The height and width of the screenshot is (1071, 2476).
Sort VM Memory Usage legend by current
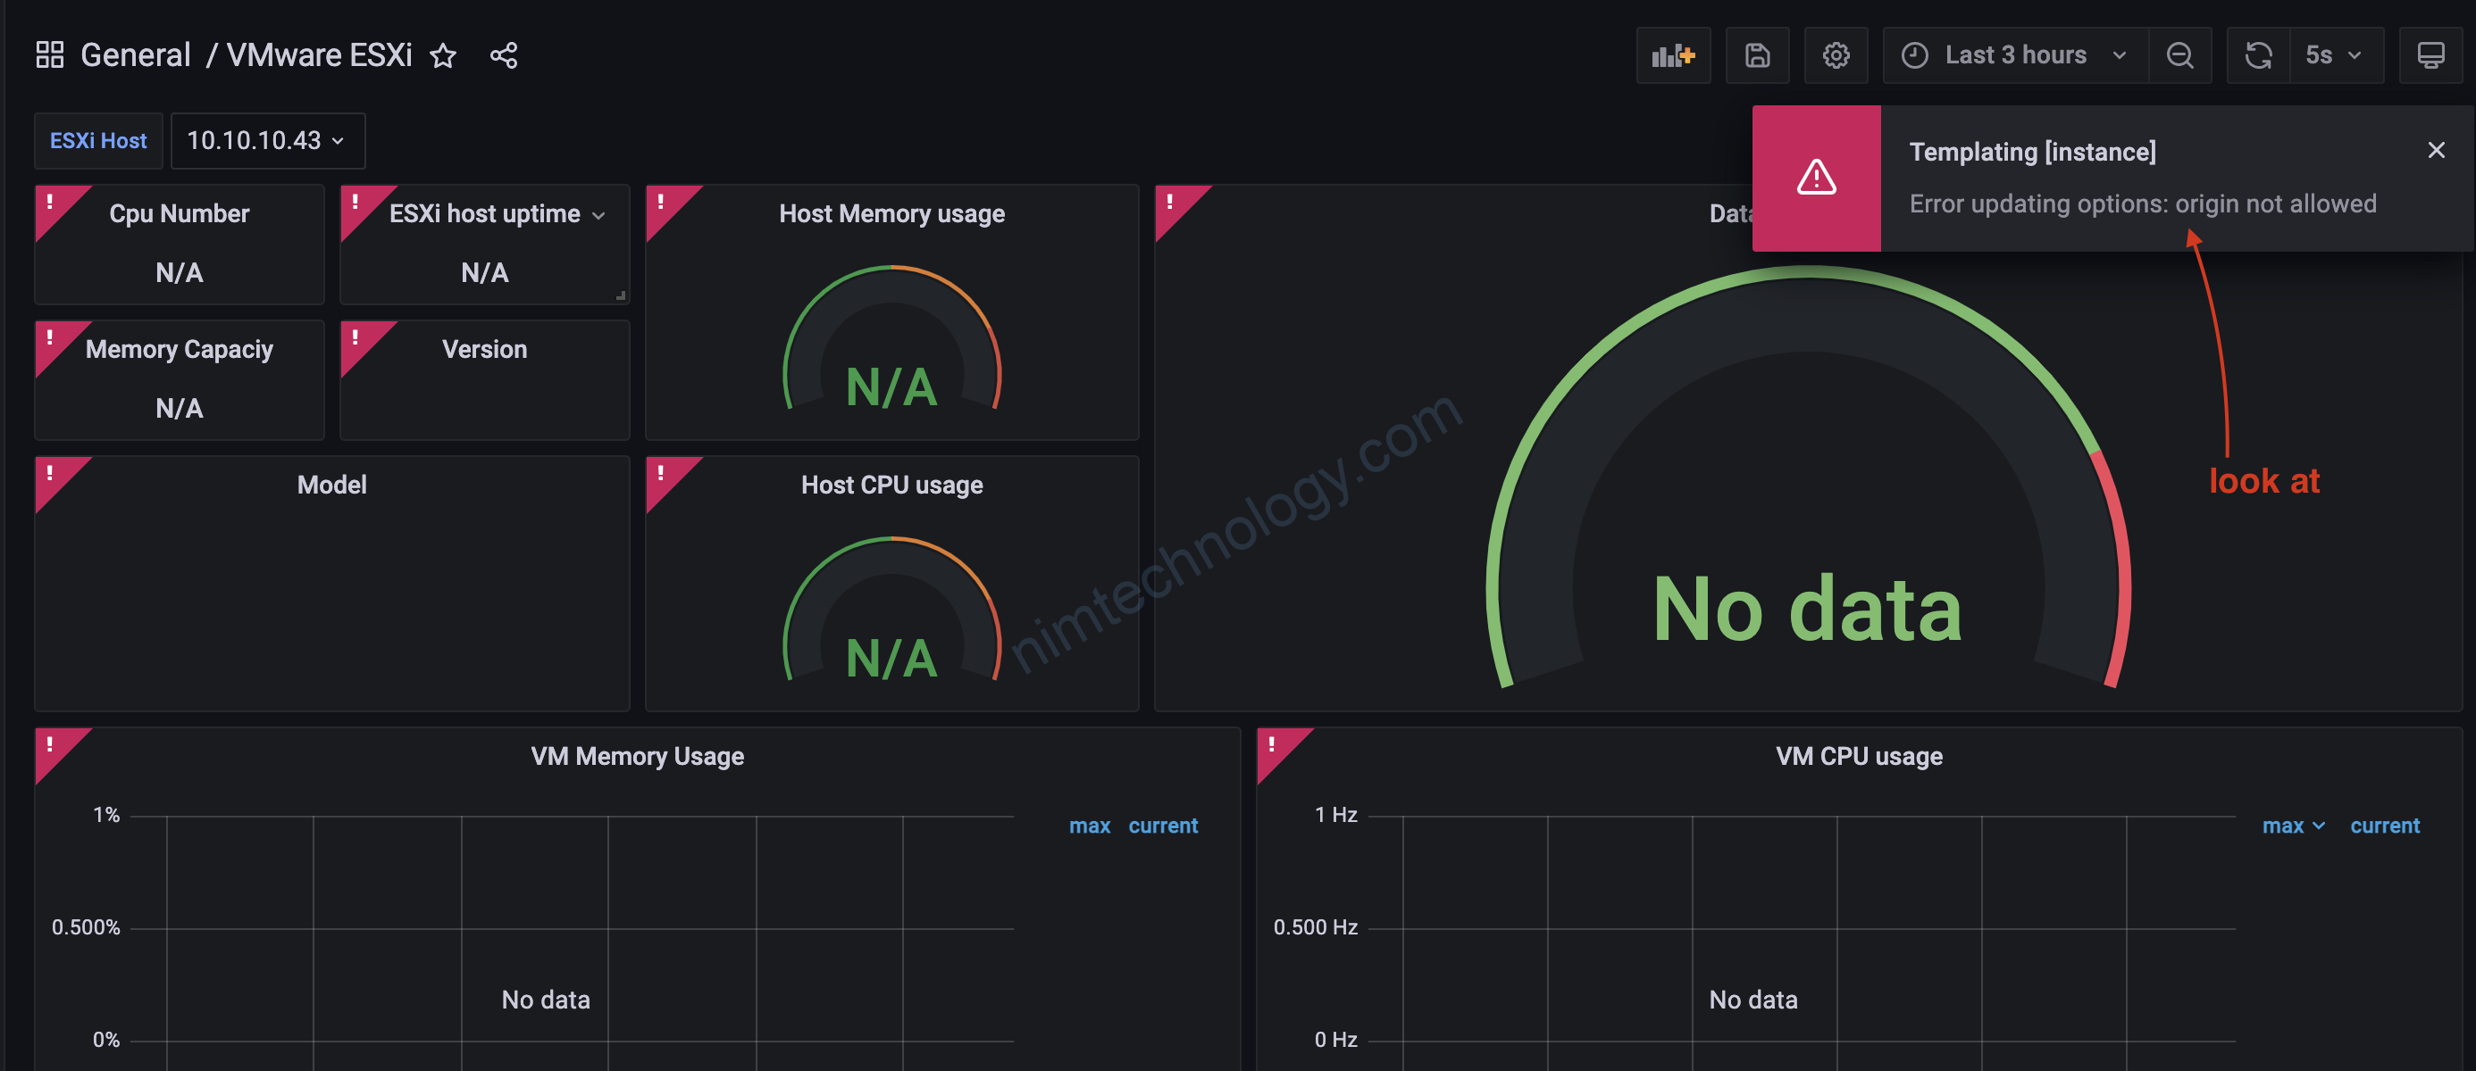1162,826
